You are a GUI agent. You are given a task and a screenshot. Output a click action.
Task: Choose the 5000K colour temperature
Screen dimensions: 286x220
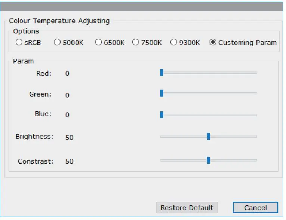click(57, 42)
